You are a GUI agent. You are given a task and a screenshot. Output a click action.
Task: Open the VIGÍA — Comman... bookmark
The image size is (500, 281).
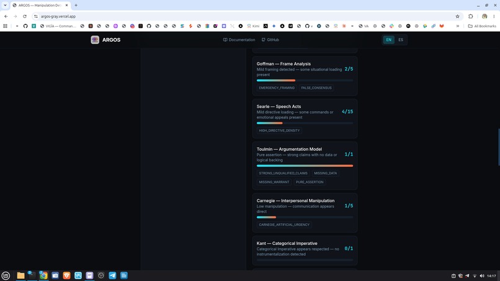point(58,26)
